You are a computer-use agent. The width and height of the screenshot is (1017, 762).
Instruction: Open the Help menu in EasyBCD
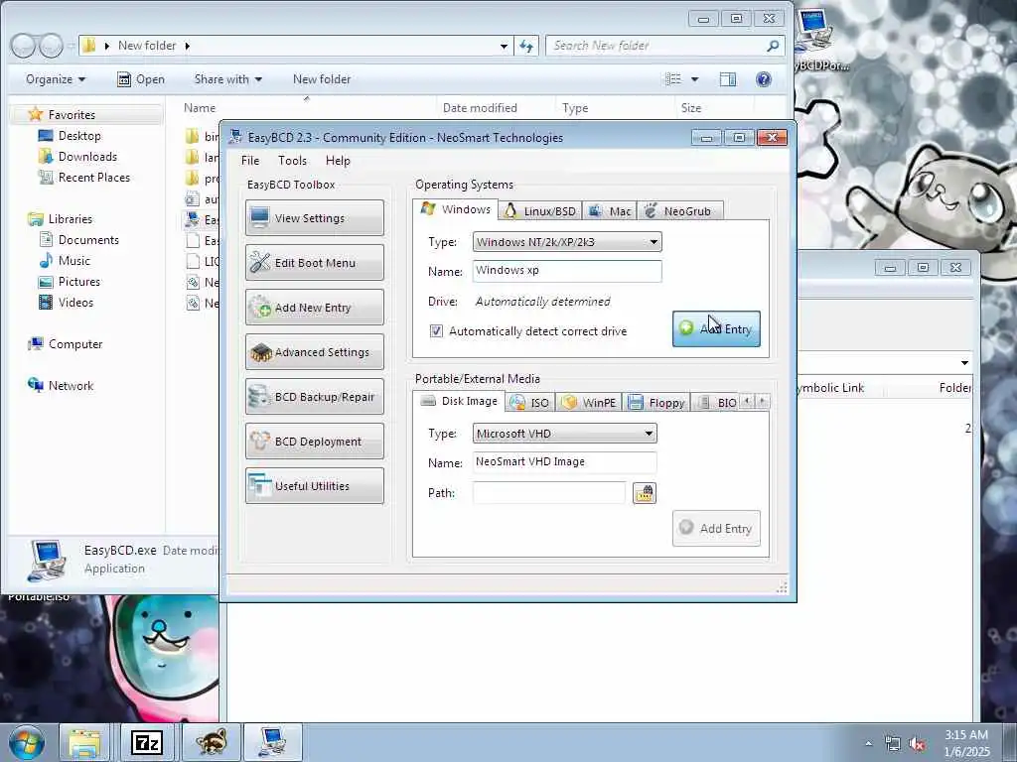click(x=338, y=161)
